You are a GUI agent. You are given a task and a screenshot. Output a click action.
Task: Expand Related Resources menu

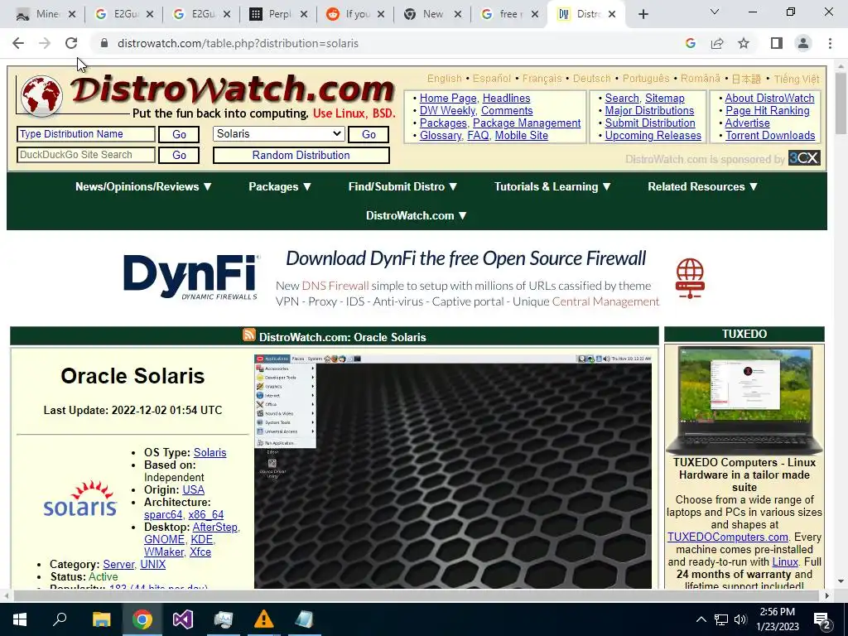pyautogui.click(x=702, y=186)
